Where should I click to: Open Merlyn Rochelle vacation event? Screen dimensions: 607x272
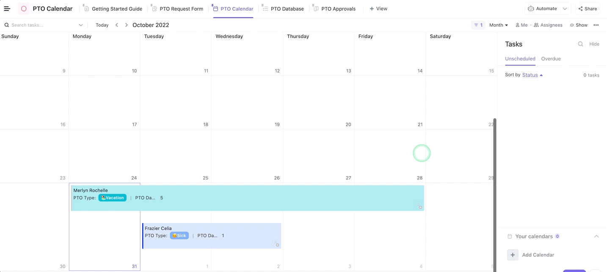pos(248,198)
